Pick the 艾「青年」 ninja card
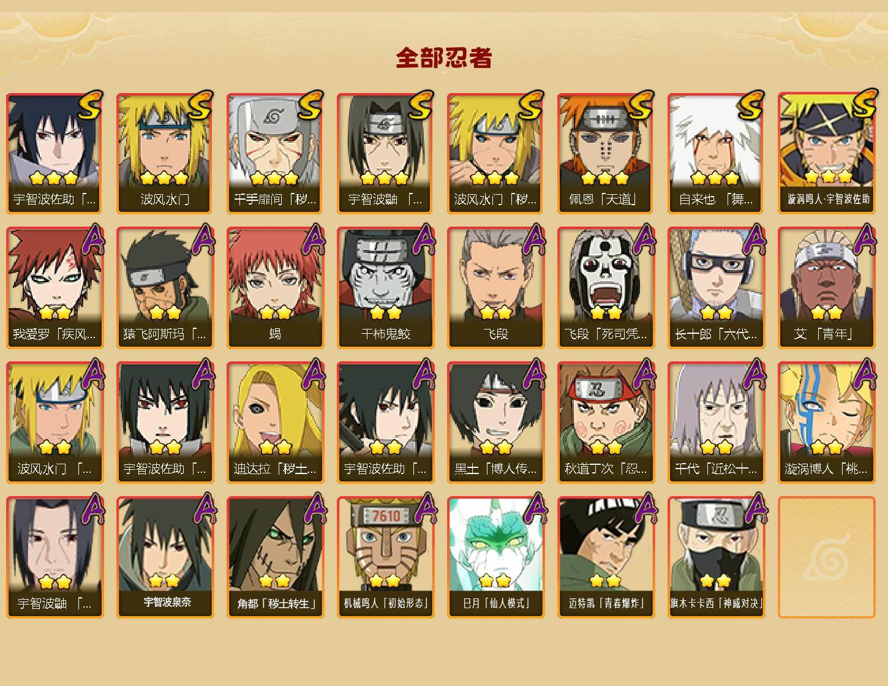The width and height of the screenshot is (888, 686). [x=827, y=288]
